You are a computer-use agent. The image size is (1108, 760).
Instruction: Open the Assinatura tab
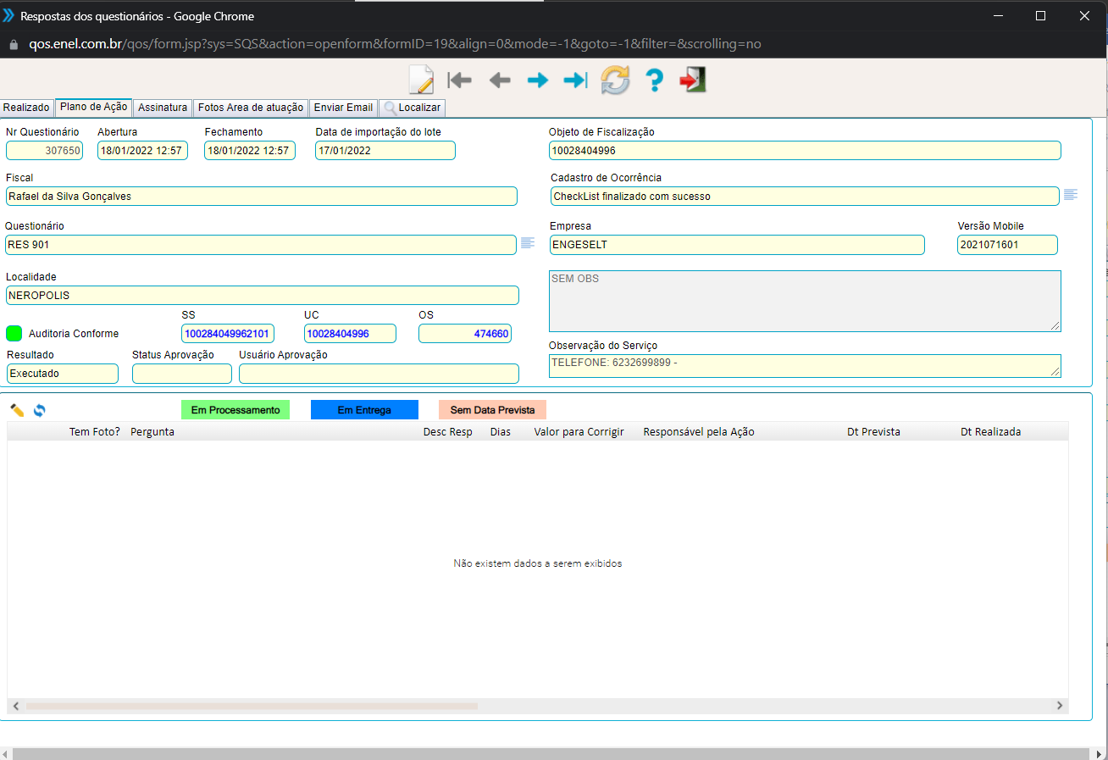click(x=163, y=108)
